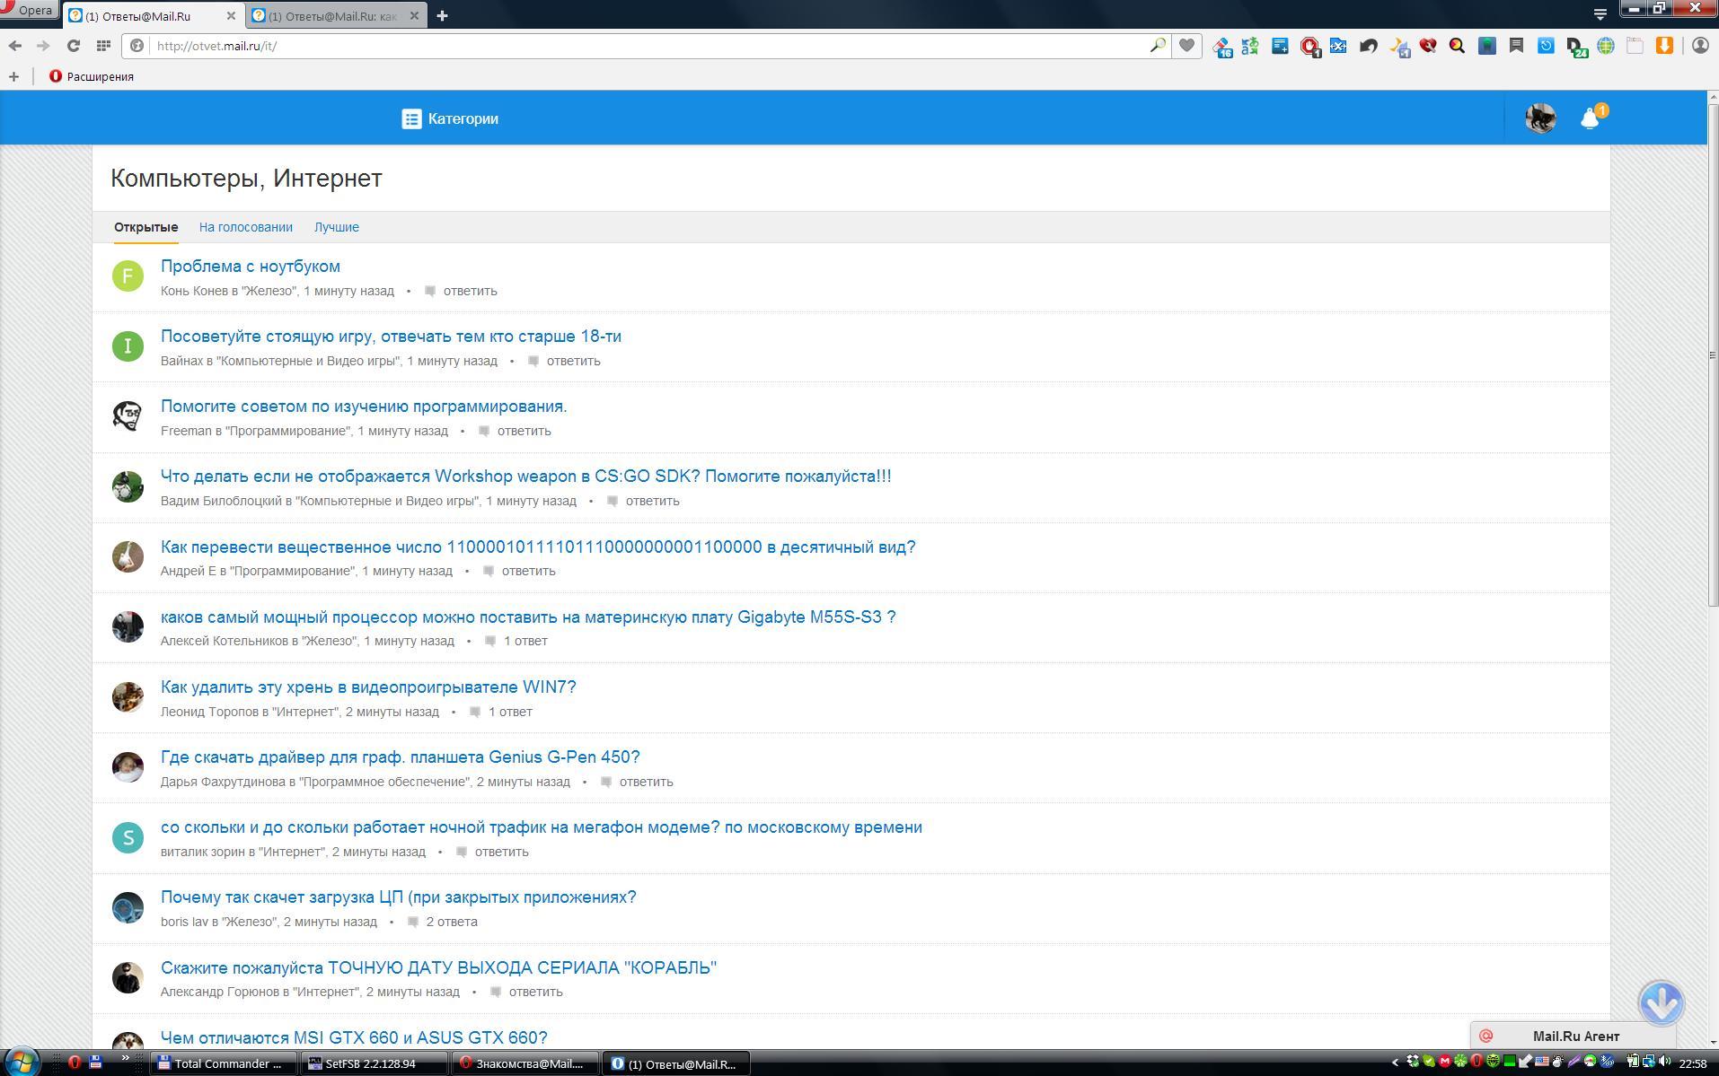Open the Speed Dial grid icon

pos(103,46)
